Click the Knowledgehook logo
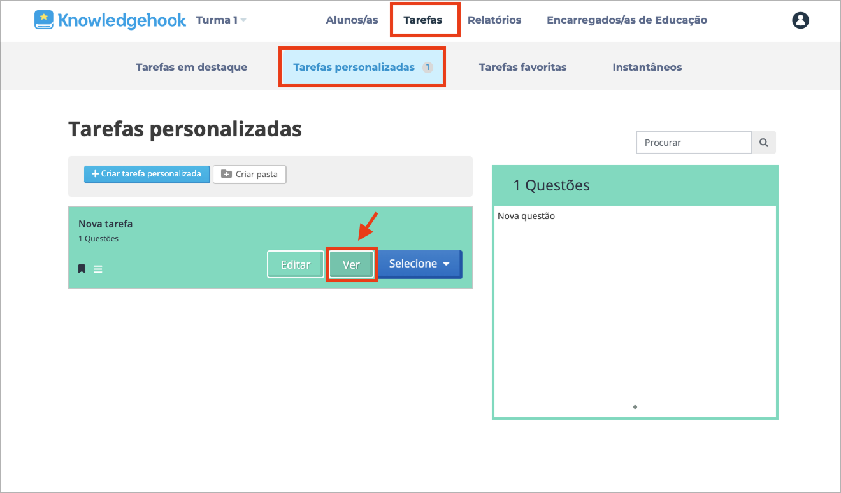Viewport: 841px width, 493px height. 110,20
